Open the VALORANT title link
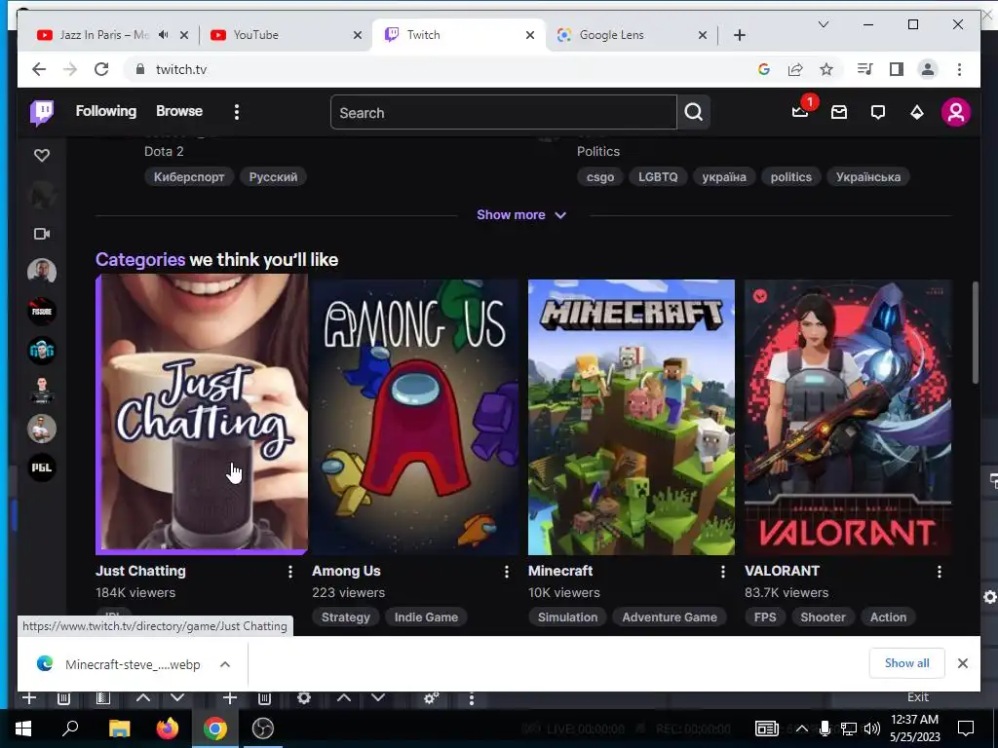998x748 pixels. 783,571
